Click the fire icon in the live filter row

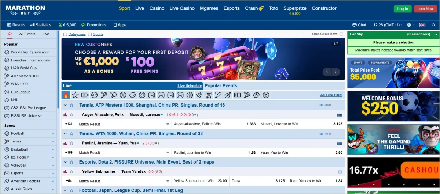(66, 95)
